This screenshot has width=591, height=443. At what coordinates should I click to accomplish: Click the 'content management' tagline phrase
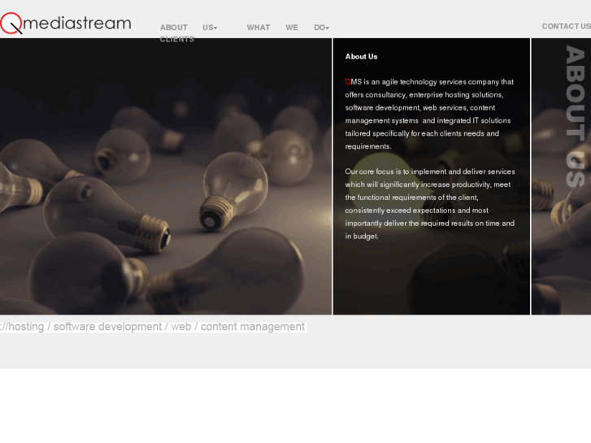[253, 327]
